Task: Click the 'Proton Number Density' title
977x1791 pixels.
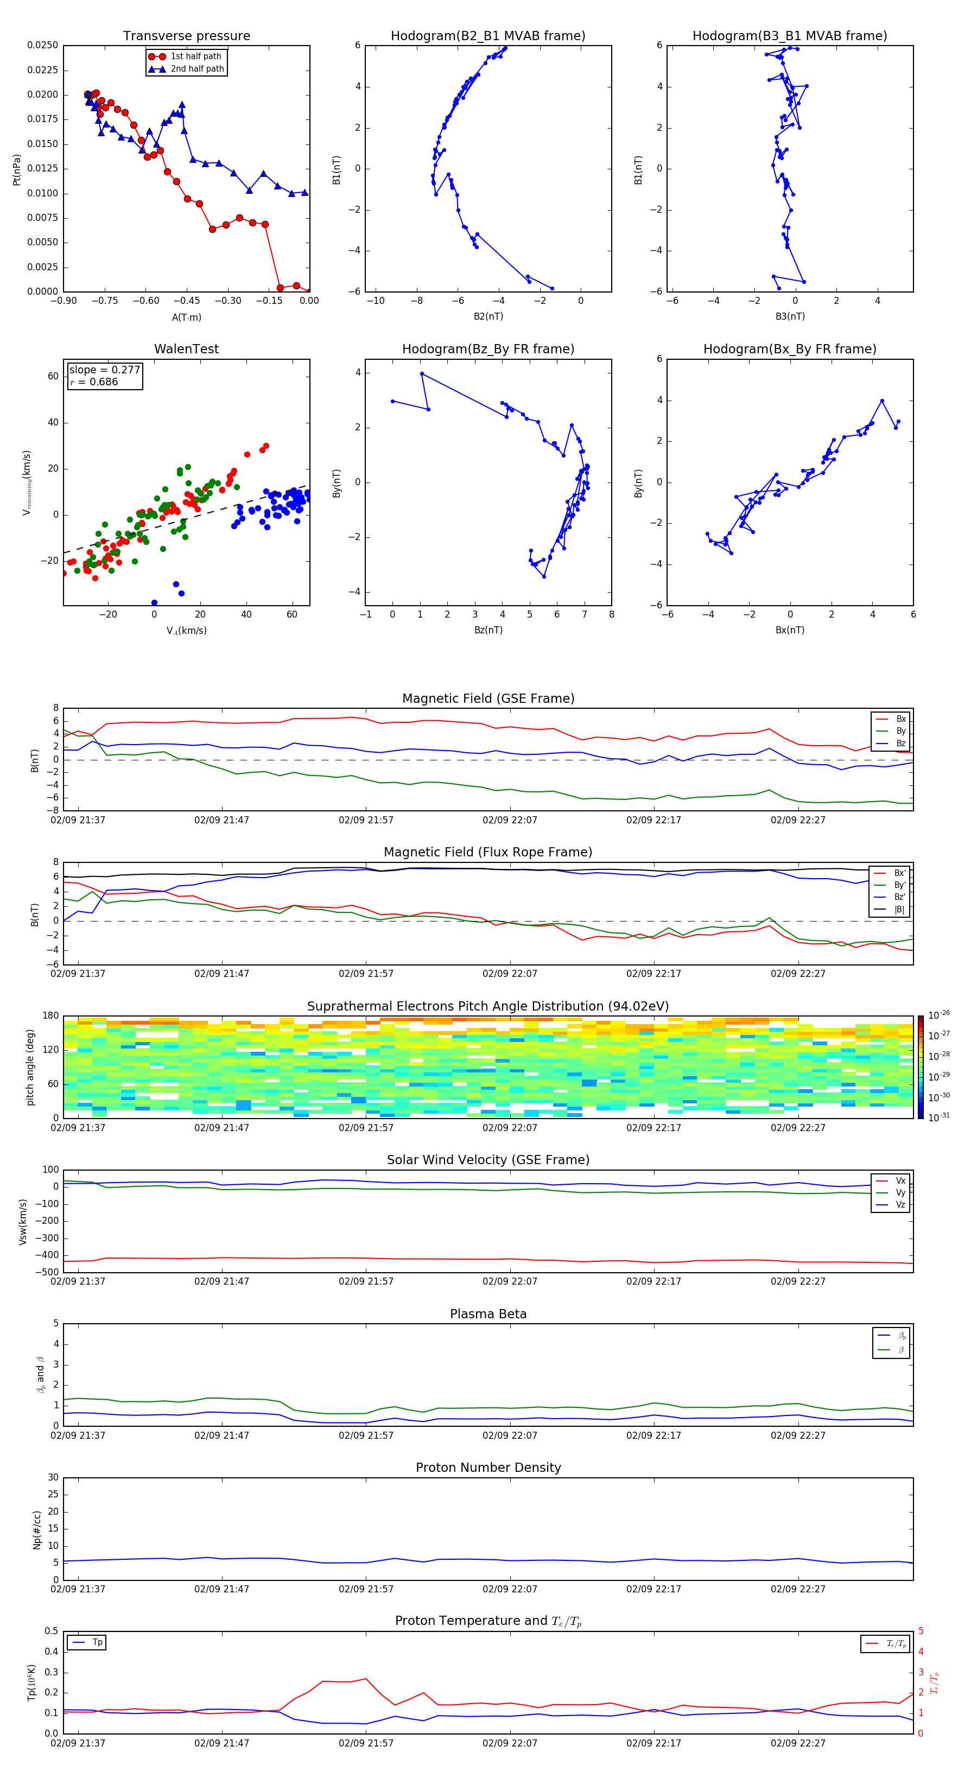Action: pos(488,1468)
